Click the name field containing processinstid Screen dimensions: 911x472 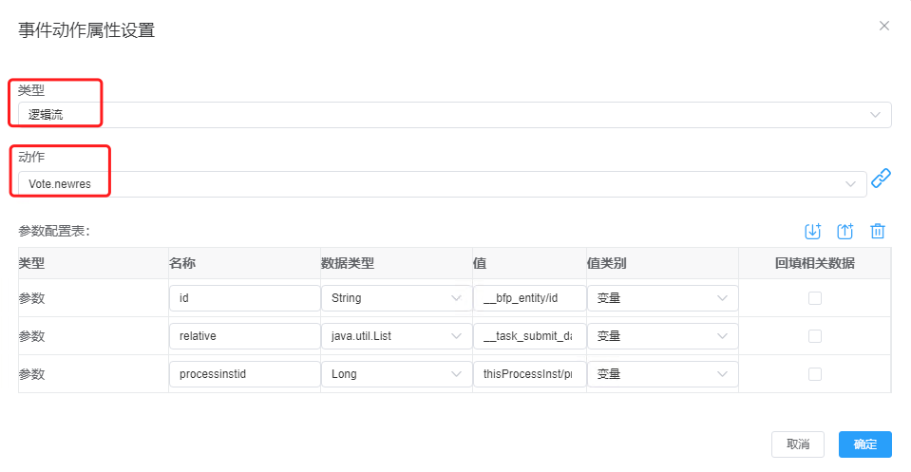tap(244, 374)
